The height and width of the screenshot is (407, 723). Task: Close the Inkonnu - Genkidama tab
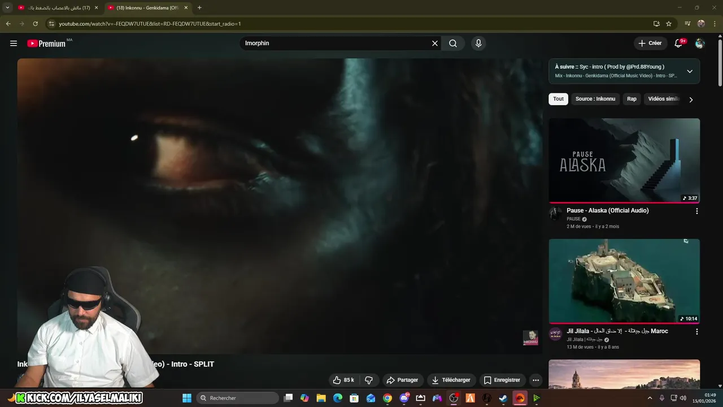[x=186, y=8]
